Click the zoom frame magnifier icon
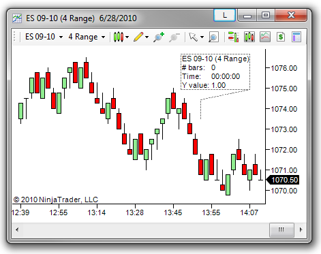 point(213,37)
